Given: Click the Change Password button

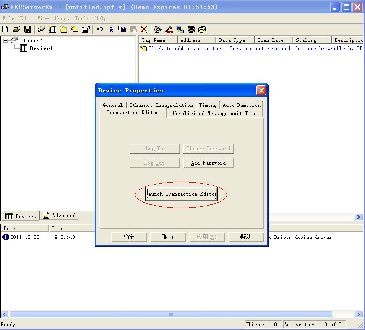Looking at the screenshot, I should (x=209, y=148).
